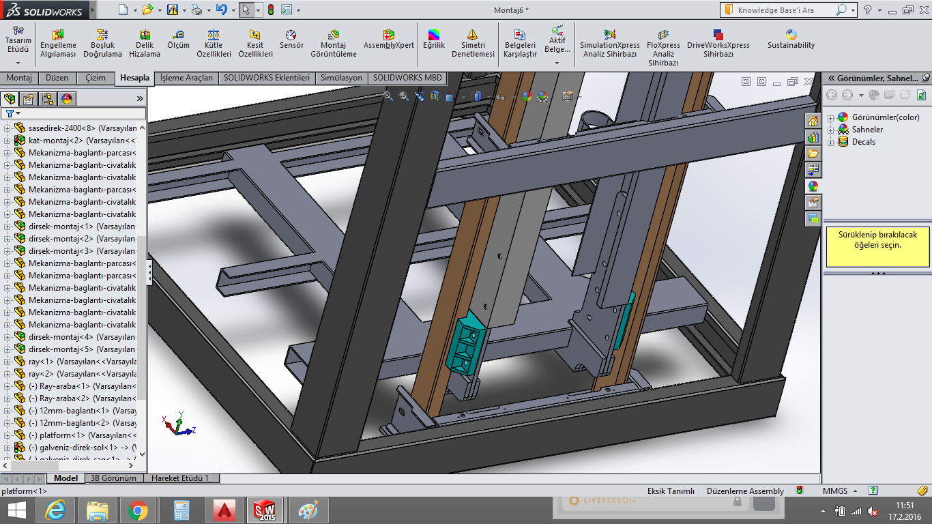Screen dimensions: 932x524
Task: Switch to the Çizim tab
Action: click(x=96, y=78)
